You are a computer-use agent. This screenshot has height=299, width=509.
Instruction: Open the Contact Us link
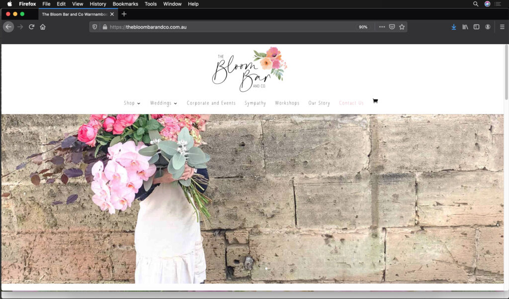(x=351, y=103)
